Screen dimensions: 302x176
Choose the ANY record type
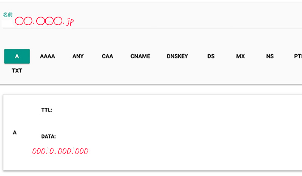pos(78,57)
